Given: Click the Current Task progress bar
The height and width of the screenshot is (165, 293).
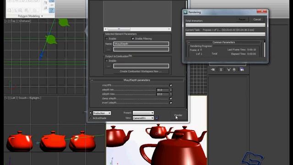Looking at the screenshot, I should click(x=225, y=34).
